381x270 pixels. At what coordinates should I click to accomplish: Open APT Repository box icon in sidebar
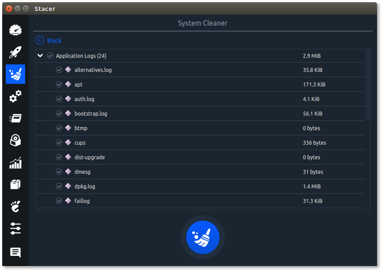[x=15, y=184]
